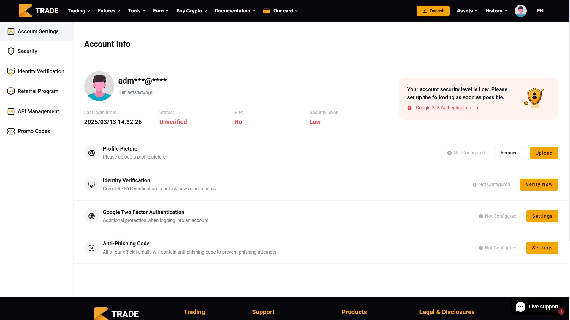Click the TRADE logo in header
This screenshot has height=320, width=570.
tap(39, 11)
